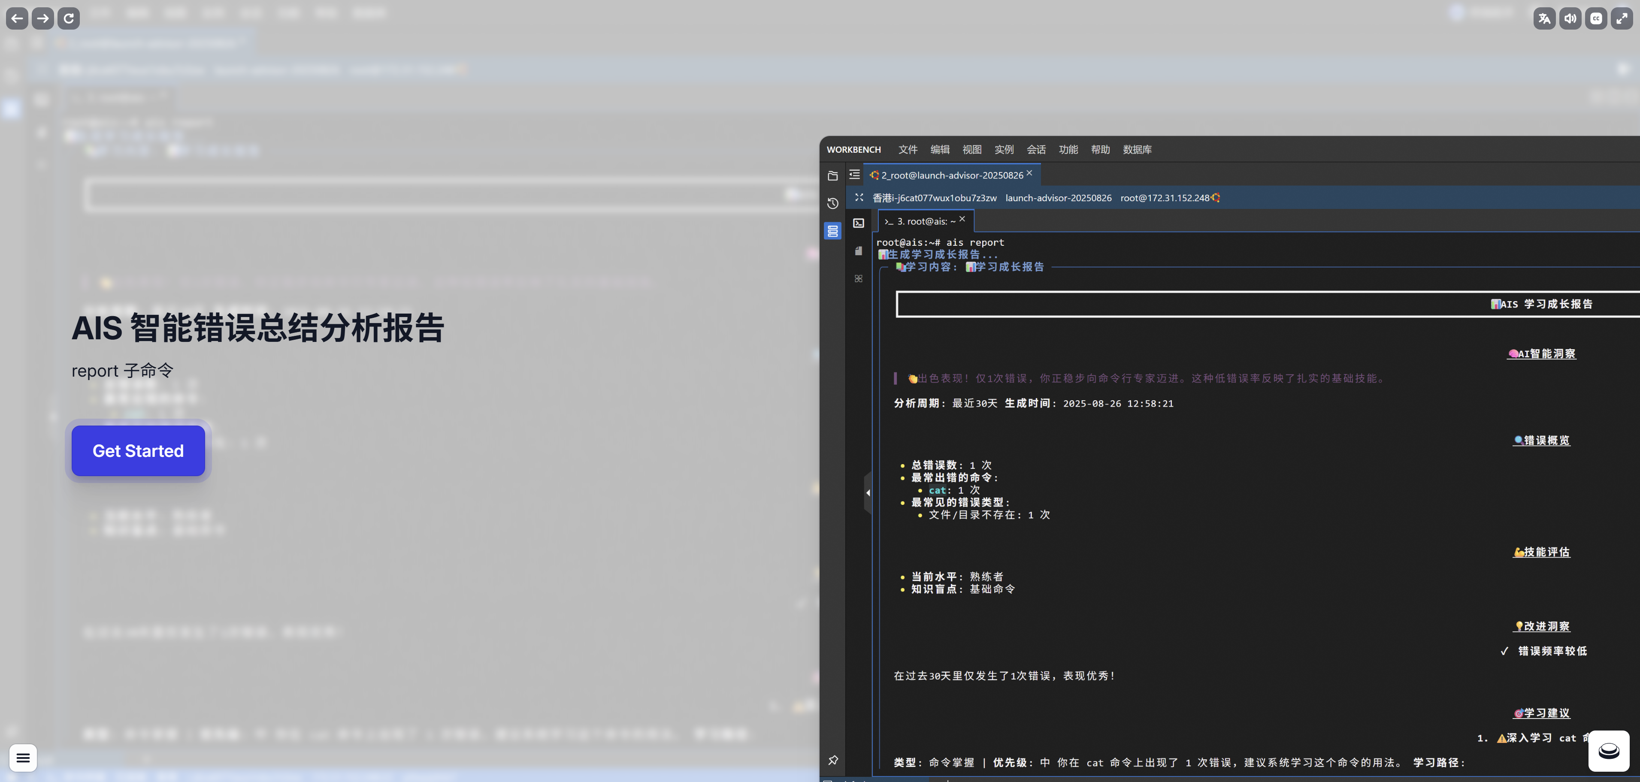This screenshot has width=1640, height=782.
Task: Click the 错误频率较低 checkmark line
Action: coord(1544,651)
